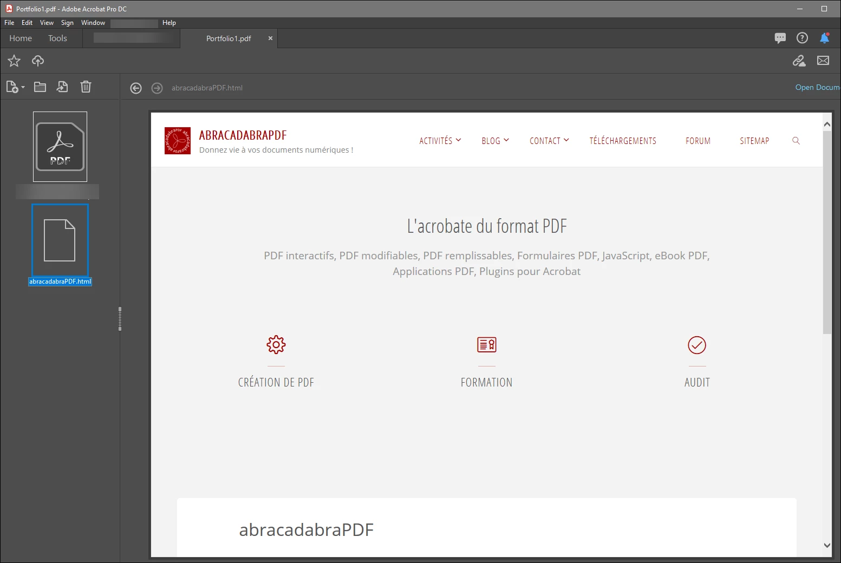841x563 pixels.
Task: Open the File menu
Action: point(9,23)
